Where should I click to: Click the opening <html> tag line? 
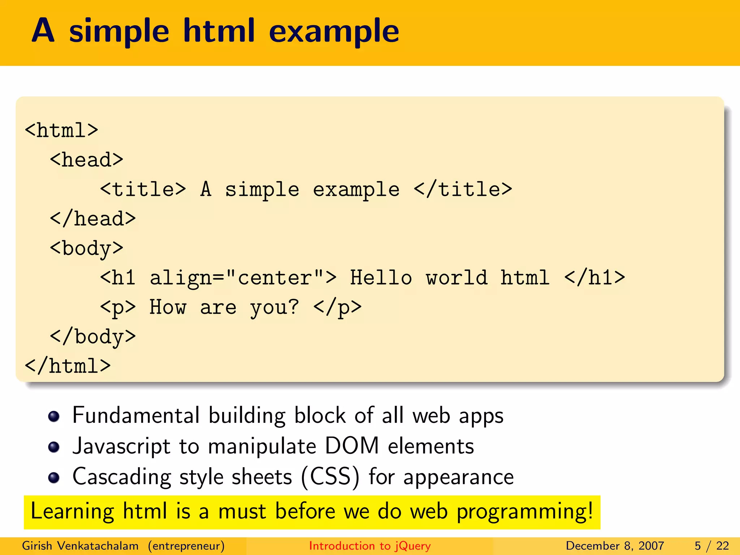[x=61, y=130]
